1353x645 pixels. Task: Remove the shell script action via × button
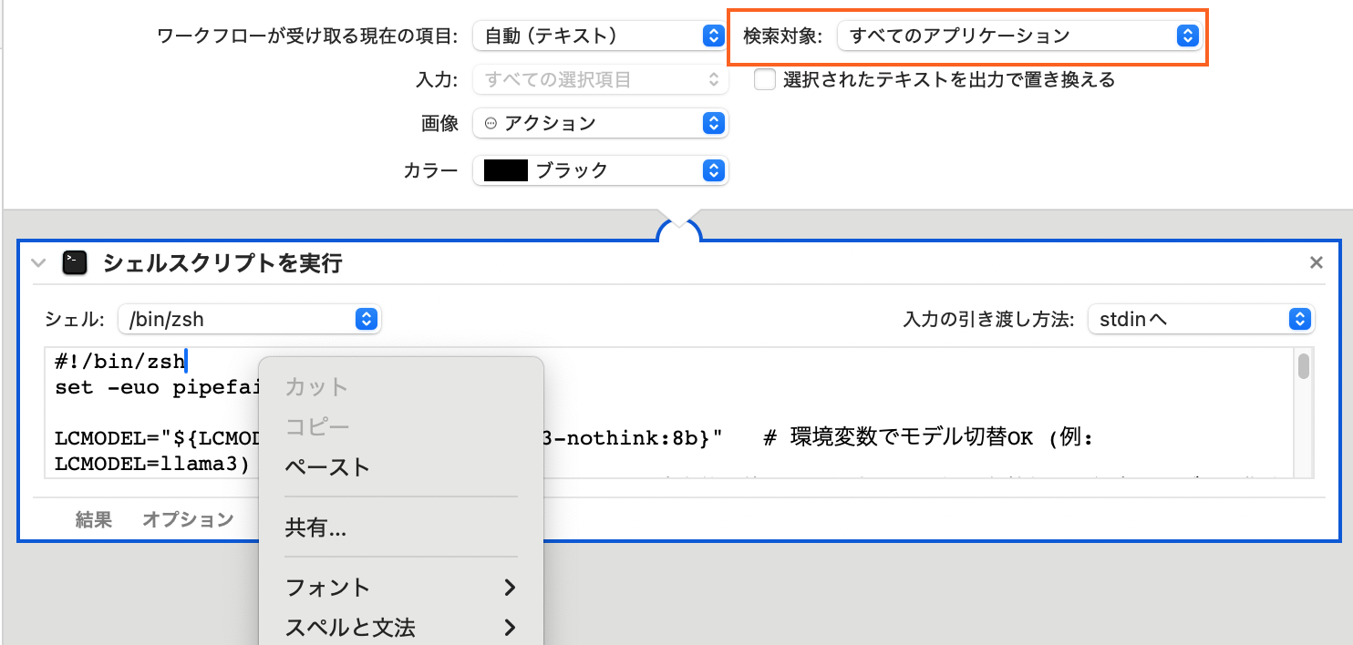click(1316, 262)
